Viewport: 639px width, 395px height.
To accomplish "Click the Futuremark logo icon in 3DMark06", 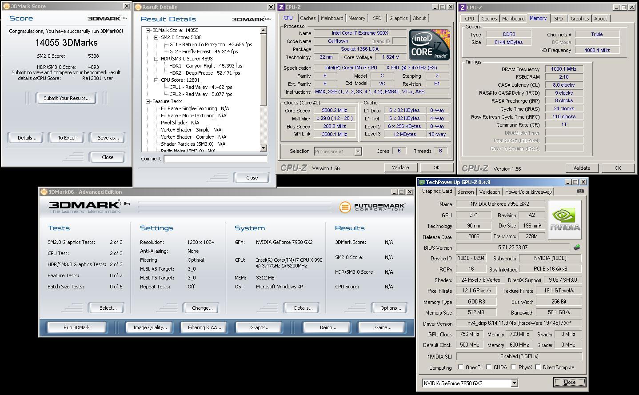I will (x=345, y=207).
